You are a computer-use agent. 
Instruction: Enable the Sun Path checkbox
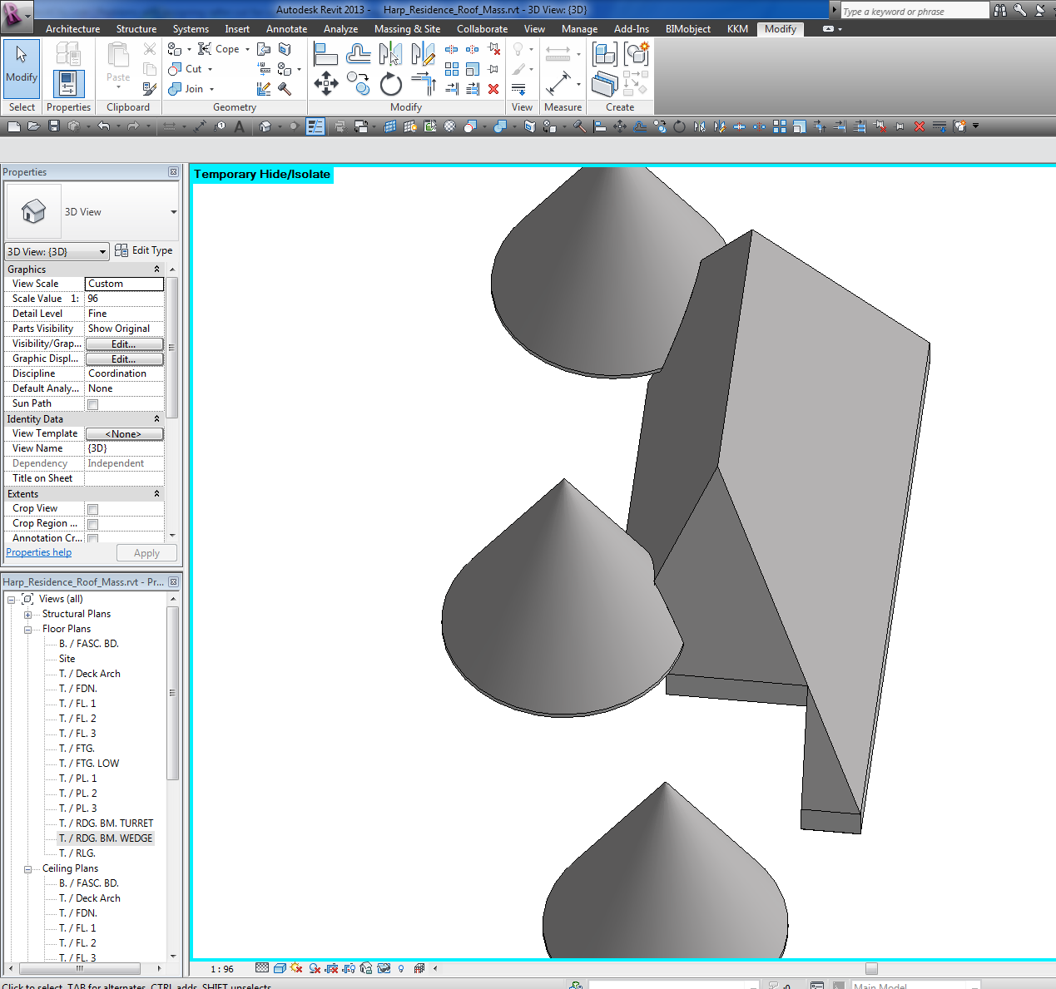[93, 404]
